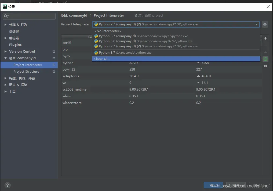Viewport: 273px width, 191px height.
Task: Select Show All... in interpreter list
Action: coord(176,59)
